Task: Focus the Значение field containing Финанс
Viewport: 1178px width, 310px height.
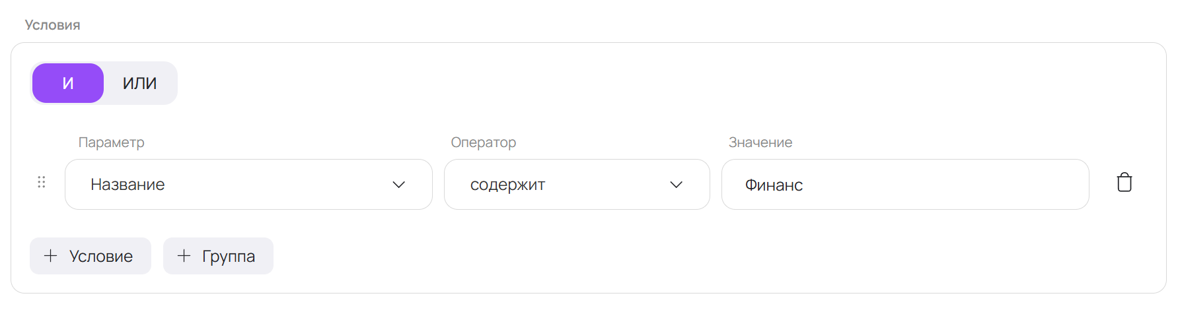Action: coord(904,185)
